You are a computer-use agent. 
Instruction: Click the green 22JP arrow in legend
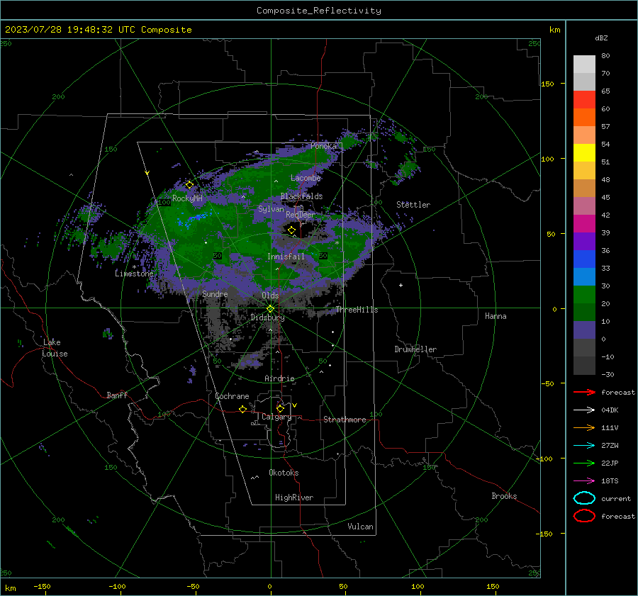(x=584, y=463)
